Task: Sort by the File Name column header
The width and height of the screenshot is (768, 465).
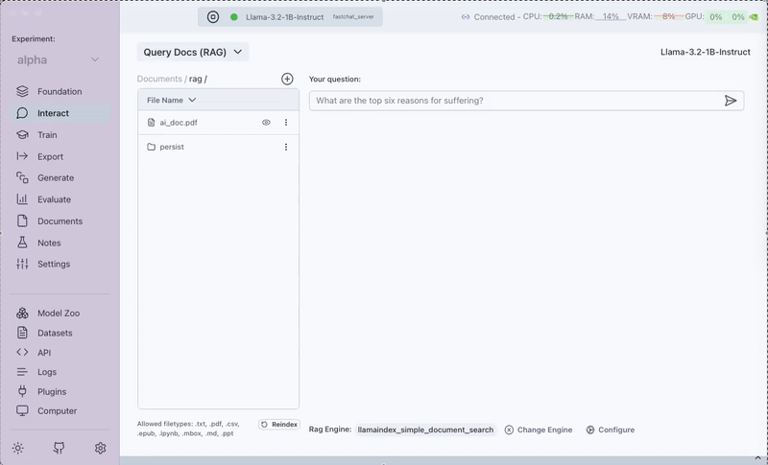Action: [171, 100]
